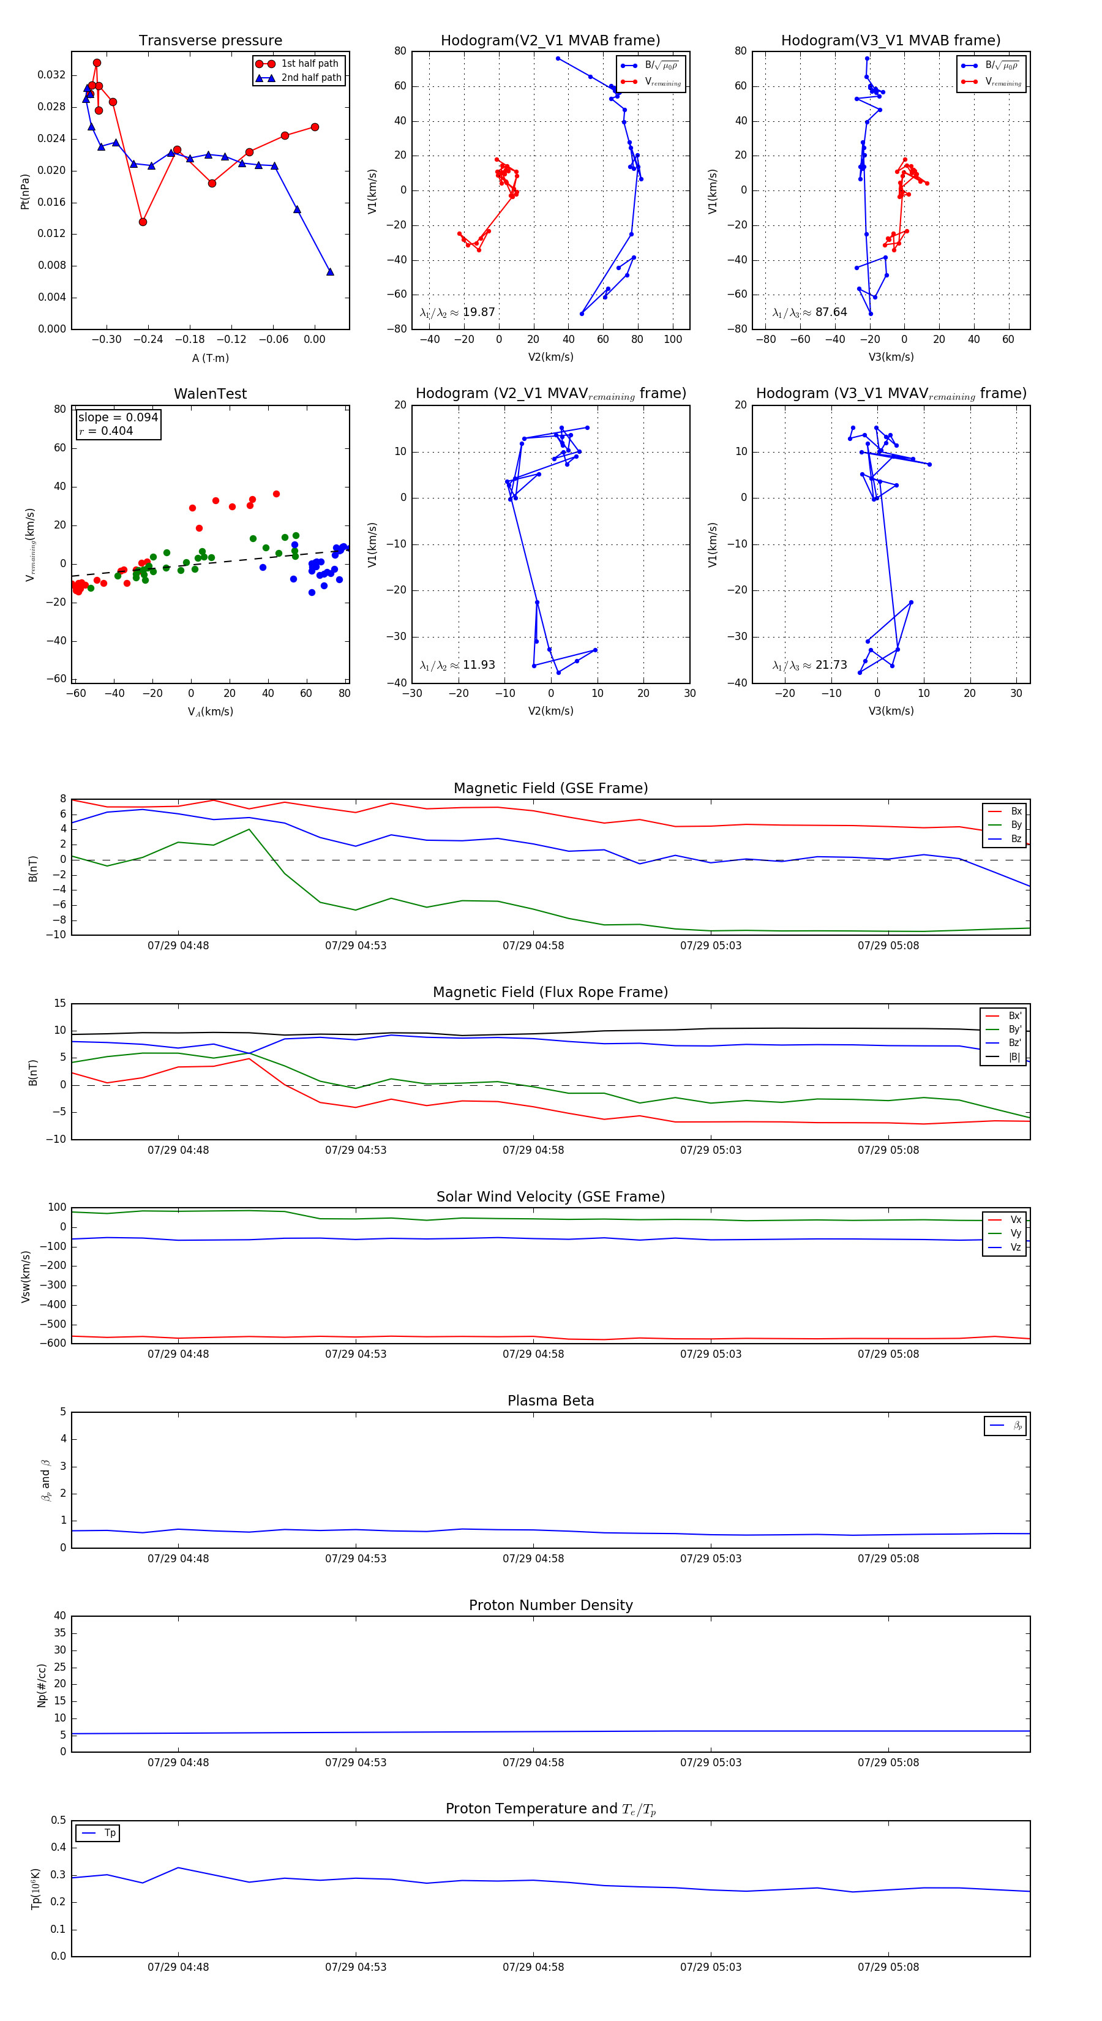Select the Bz' legend entry in Flux Rope plot
This screenshot has width=1102, height=2021.
coord(1003,1043)
